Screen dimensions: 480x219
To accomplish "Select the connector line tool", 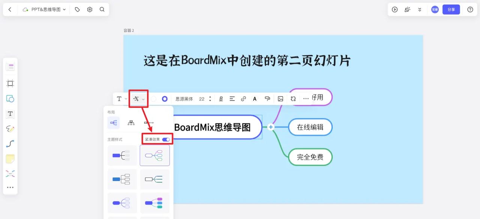I will point(10,144).
